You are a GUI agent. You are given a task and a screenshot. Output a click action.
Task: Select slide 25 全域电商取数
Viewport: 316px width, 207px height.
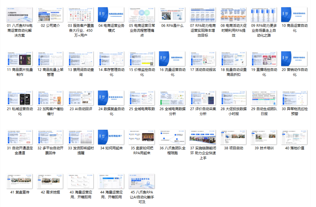pyautogui.click(x=142, y=98)
